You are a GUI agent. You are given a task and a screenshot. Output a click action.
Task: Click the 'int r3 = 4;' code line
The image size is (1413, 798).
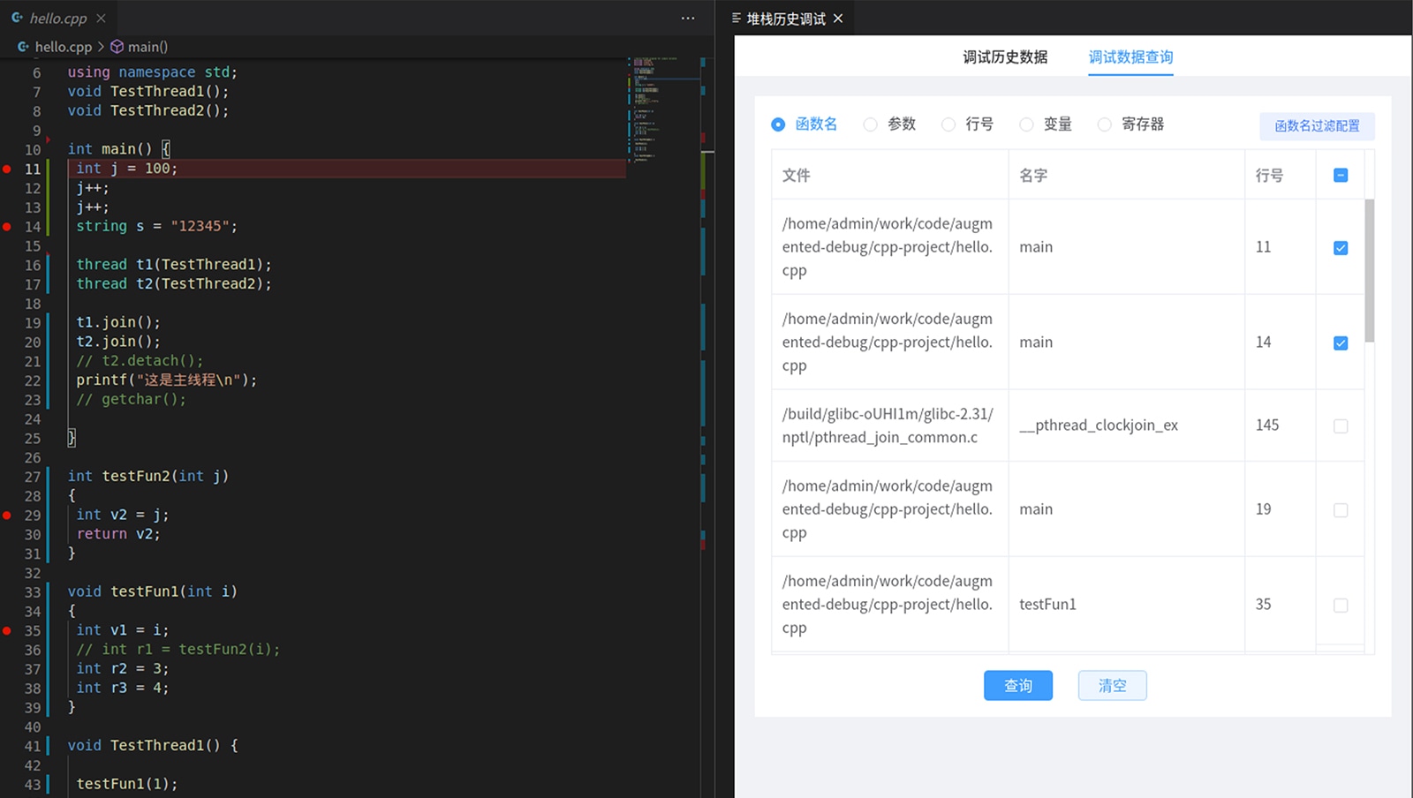coord(123,688)
